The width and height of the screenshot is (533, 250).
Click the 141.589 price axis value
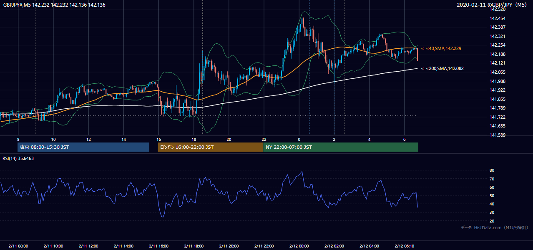point(498,135)
